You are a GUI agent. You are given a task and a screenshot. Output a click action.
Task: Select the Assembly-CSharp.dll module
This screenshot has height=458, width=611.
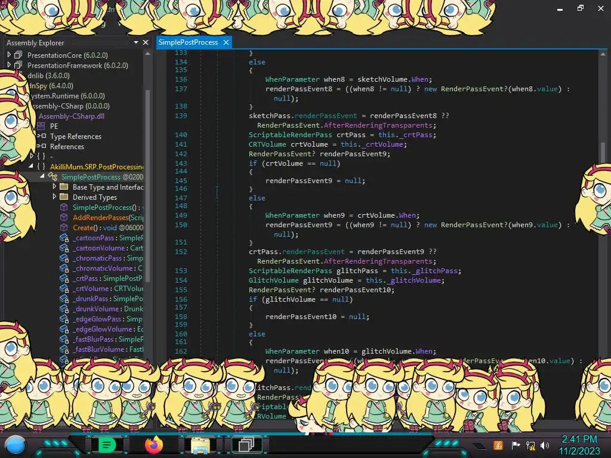coord(72,116)
